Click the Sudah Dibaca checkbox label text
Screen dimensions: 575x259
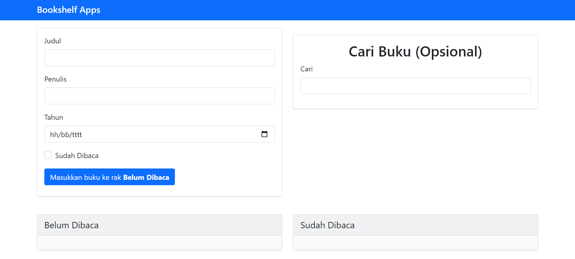pos(77,156)
